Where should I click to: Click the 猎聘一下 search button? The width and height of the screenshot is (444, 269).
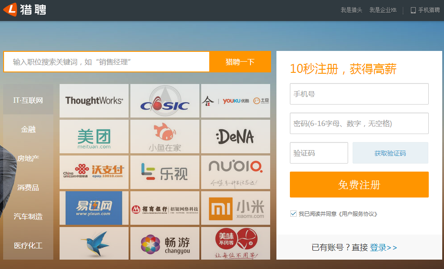(240, 62)
